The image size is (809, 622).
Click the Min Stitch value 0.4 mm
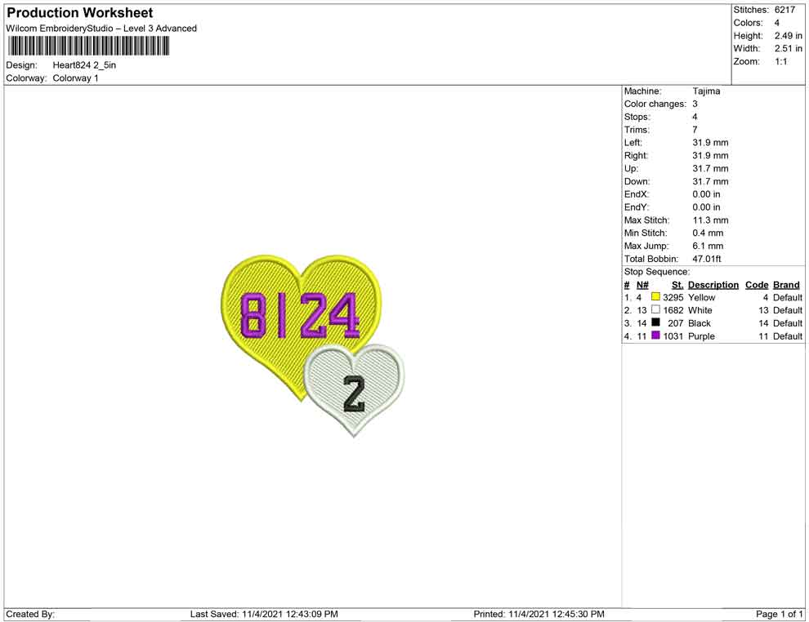click(x=708, y=233)
